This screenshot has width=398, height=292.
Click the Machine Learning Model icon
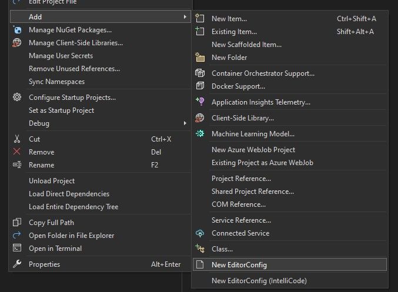[x=200, y=133]
